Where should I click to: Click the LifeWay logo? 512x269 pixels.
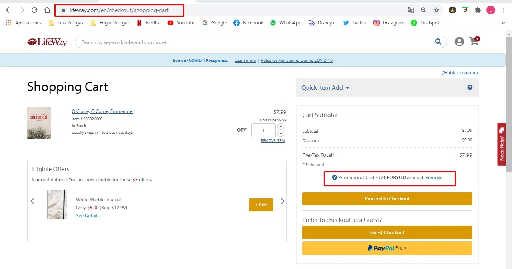point(47,42)
